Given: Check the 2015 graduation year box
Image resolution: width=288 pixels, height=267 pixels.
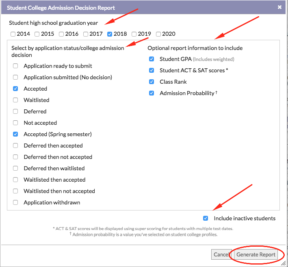Looking at the screenshot, I should [37, 34].
